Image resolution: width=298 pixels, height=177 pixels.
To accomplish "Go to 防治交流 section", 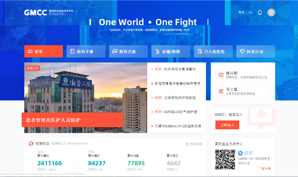I will 128,51.
